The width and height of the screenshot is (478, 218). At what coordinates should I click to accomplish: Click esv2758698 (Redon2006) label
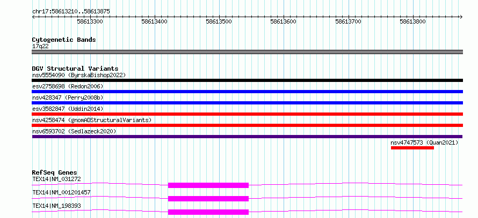(68, 86)
